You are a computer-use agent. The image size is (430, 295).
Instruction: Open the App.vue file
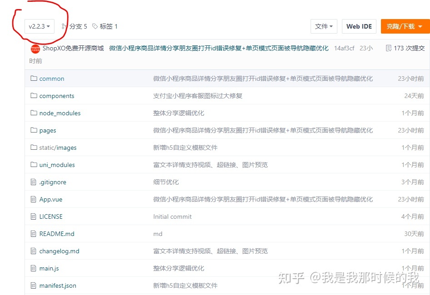tap(51, 200)
